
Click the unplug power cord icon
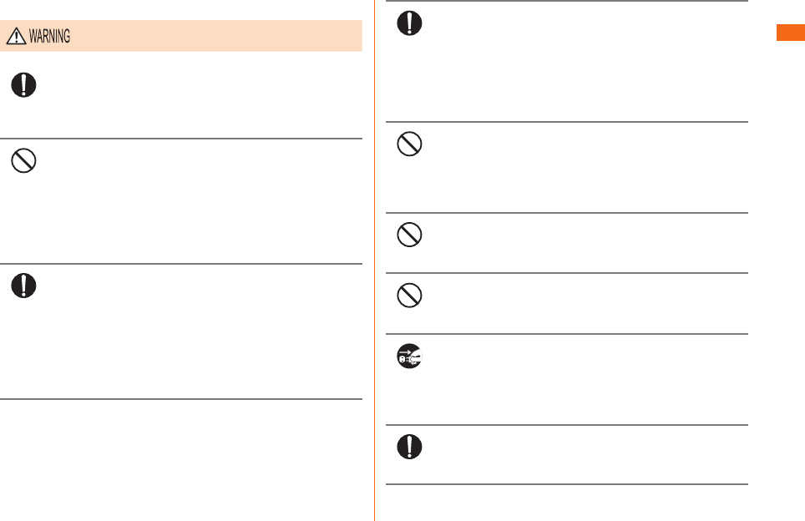click(x=409, y=356)
